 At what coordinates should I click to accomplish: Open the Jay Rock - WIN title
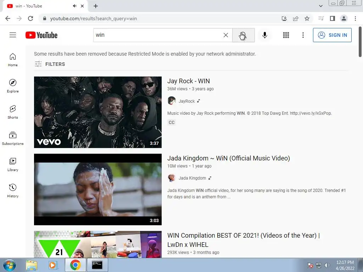(x=189, y=81)
